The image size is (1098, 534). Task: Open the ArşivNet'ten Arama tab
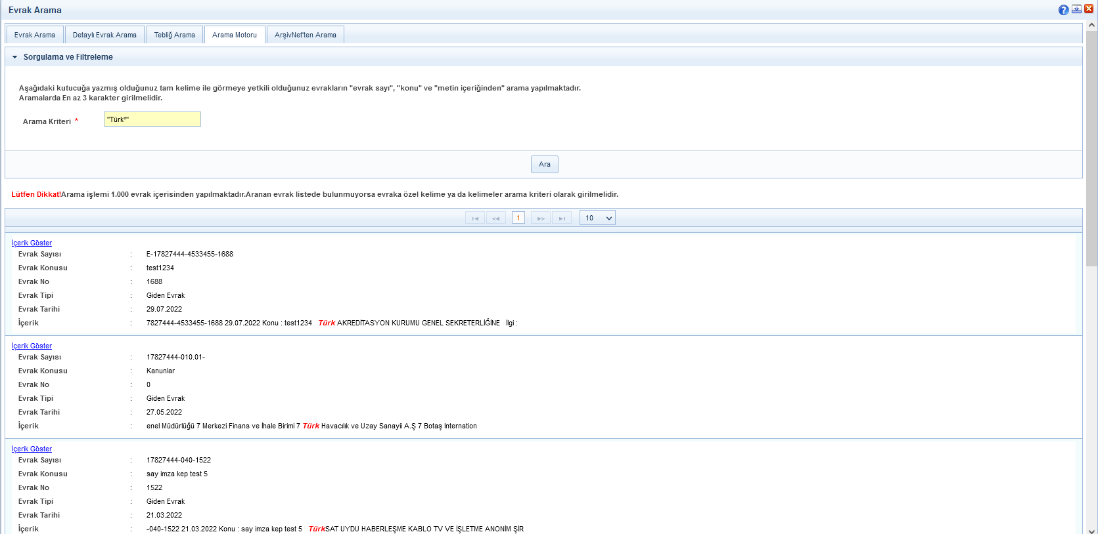coord(305,35)
